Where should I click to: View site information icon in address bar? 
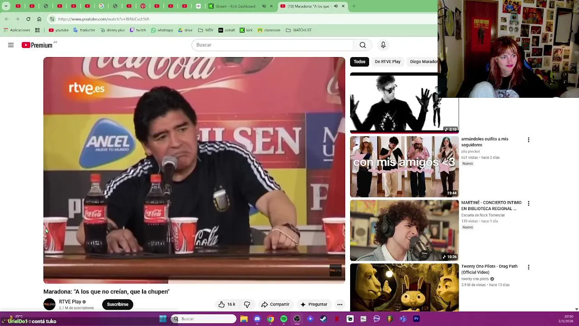coord(52,19)
